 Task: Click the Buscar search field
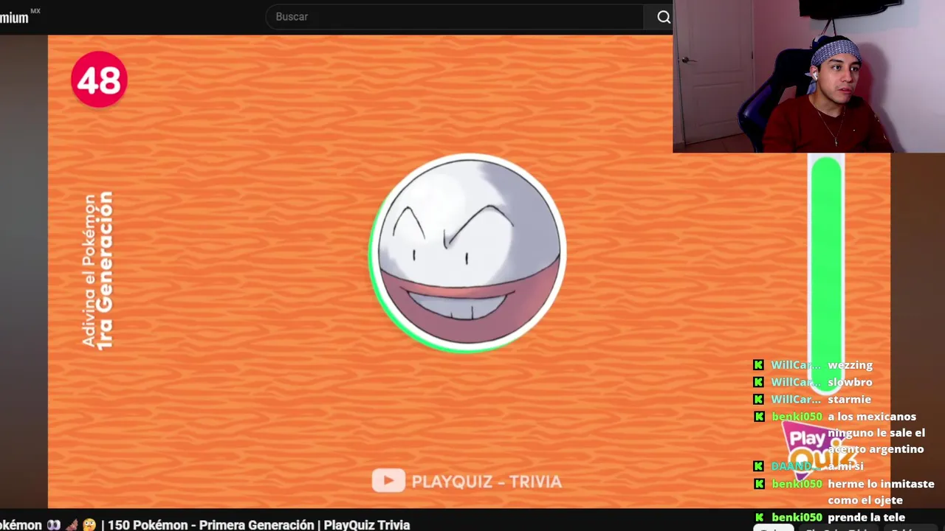tap(455, 17)
